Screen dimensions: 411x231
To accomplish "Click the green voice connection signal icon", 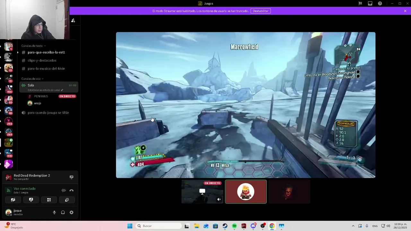I will [x=9, y=191].
